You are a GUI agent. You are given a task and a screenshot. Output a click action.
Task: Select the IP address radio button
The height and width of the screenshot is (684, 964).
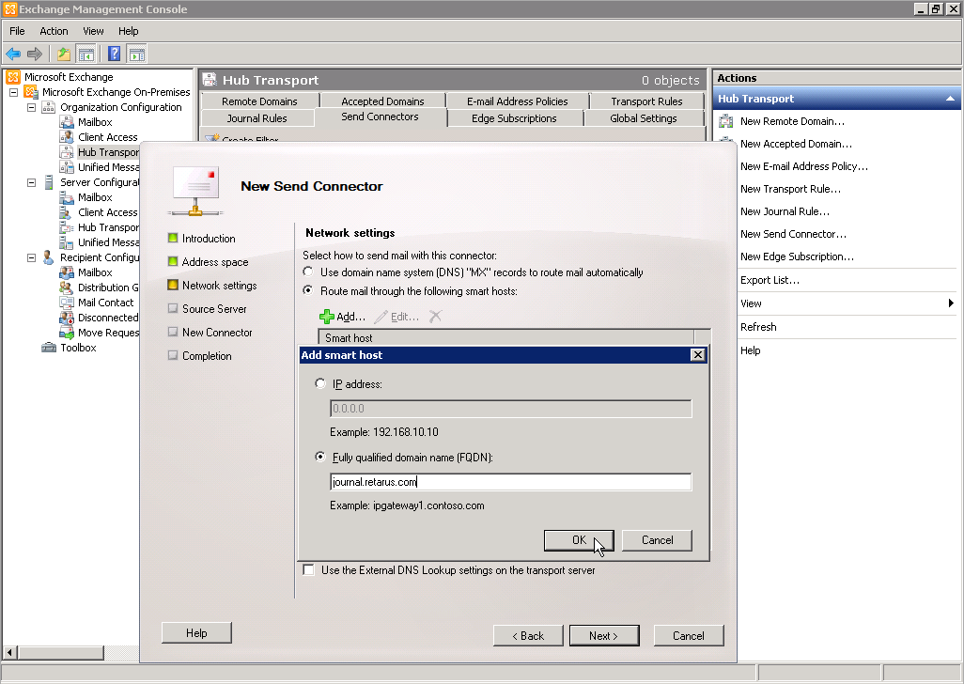coord(321,384)
